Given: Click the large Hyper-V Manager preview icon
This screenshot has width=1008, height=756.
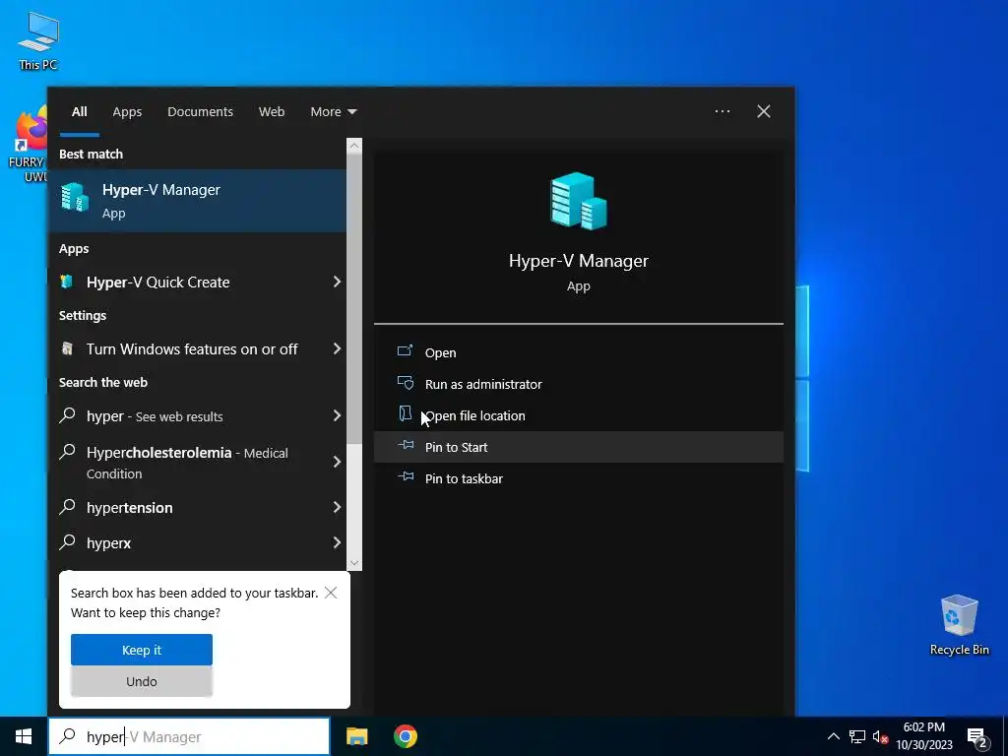Looking at the screenshot, I should 578,201.
